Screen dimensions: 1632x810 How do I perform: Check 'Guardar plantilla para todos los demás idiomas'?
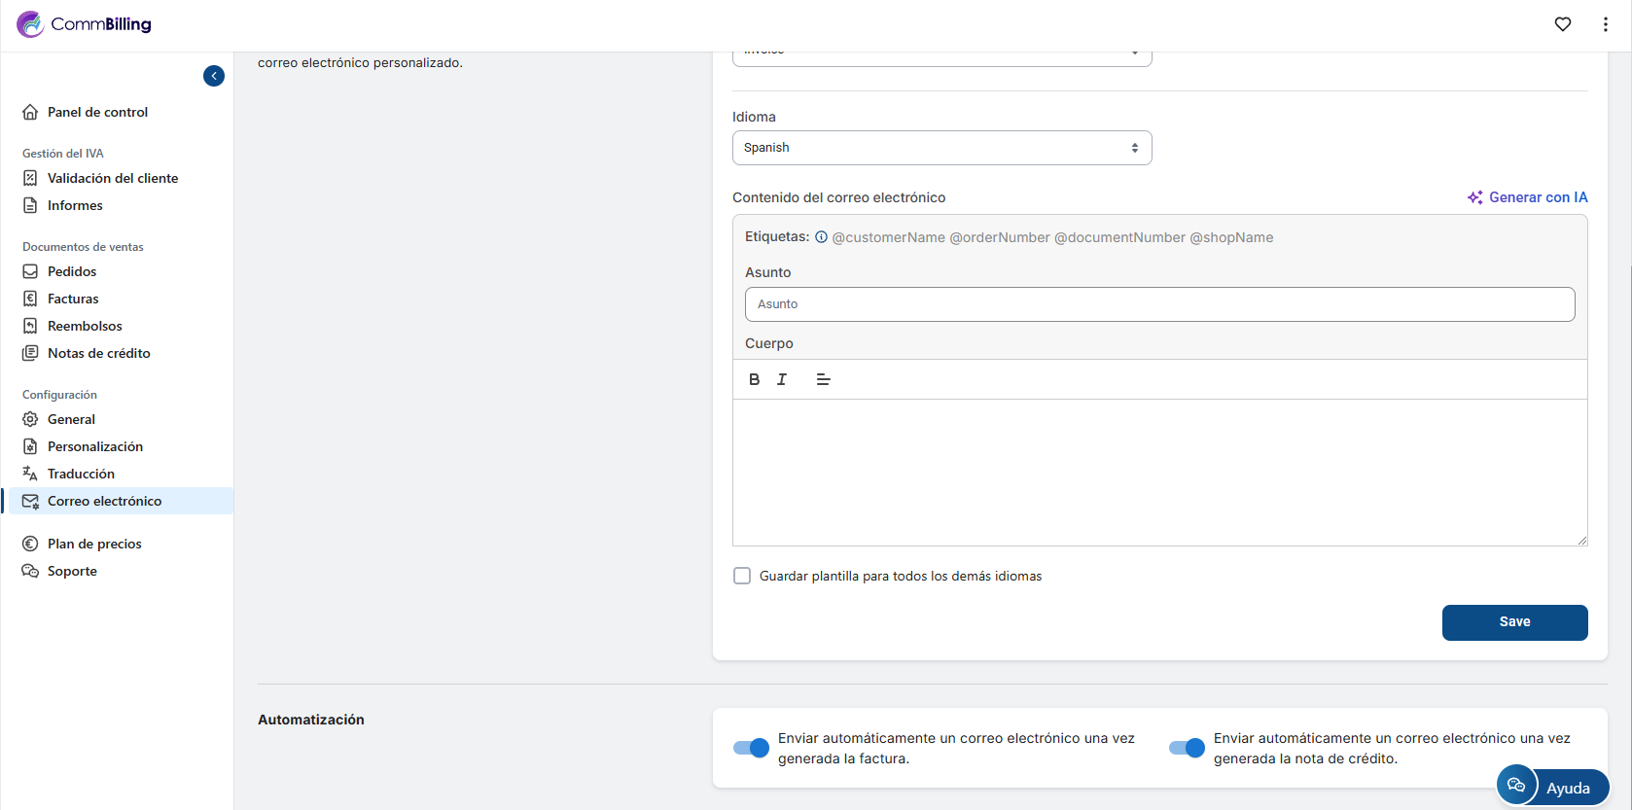(x=742, y=576)
